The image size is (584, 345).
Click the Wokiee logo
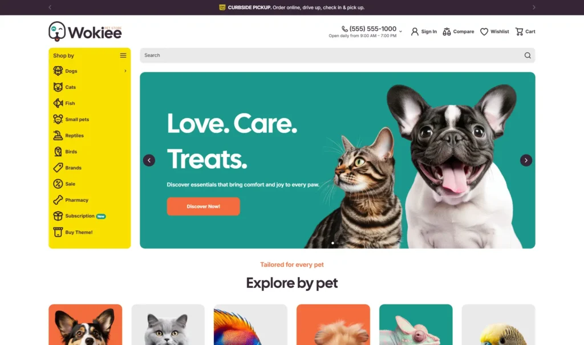(85, 32)
